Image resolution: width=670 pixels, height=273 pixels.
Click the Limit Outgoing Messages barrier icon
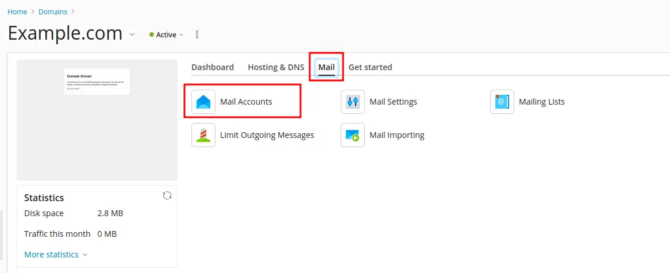pos(203,135)
